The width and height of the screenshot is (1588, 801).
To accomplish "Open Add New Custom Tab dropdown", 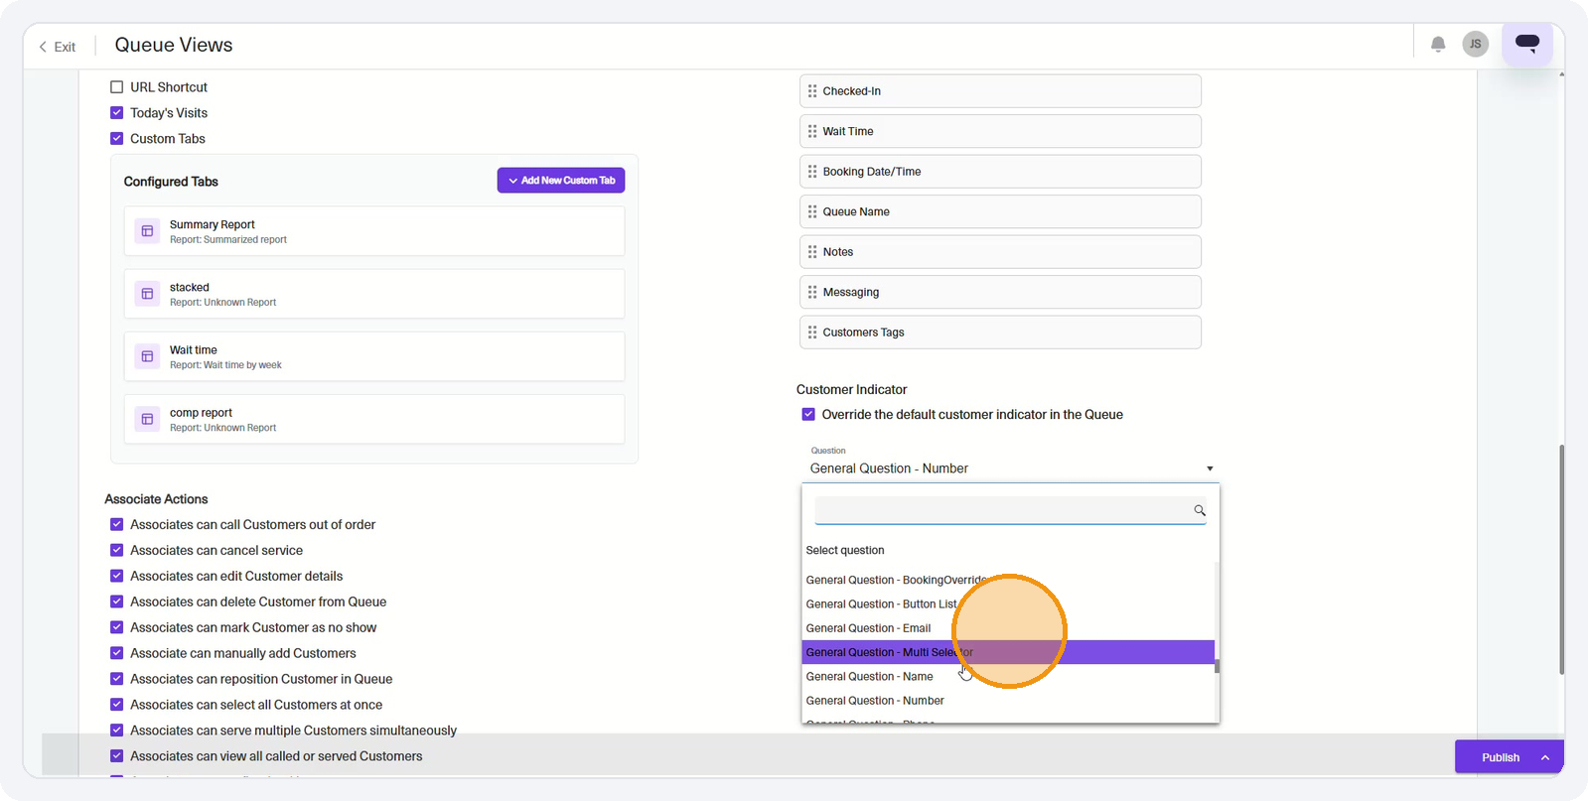I will (561, 181).
